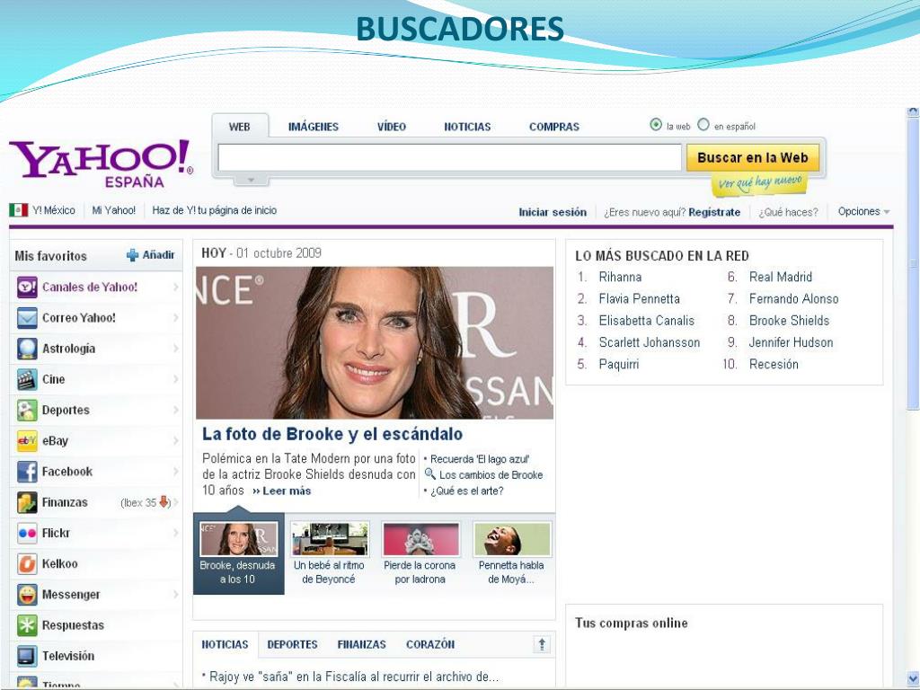Image resolution: width=920 pixels, height=690 pixels.
Task: Open the eBay icon in favorites
Action: 27,440
